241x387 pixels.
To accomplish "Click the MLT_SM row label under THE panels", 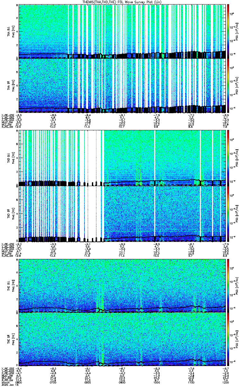I will point(6,378).
